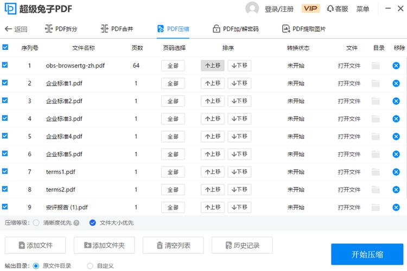Go back with 返回 arrow
This screenshot has width=407, height=271.
(16, 29)
